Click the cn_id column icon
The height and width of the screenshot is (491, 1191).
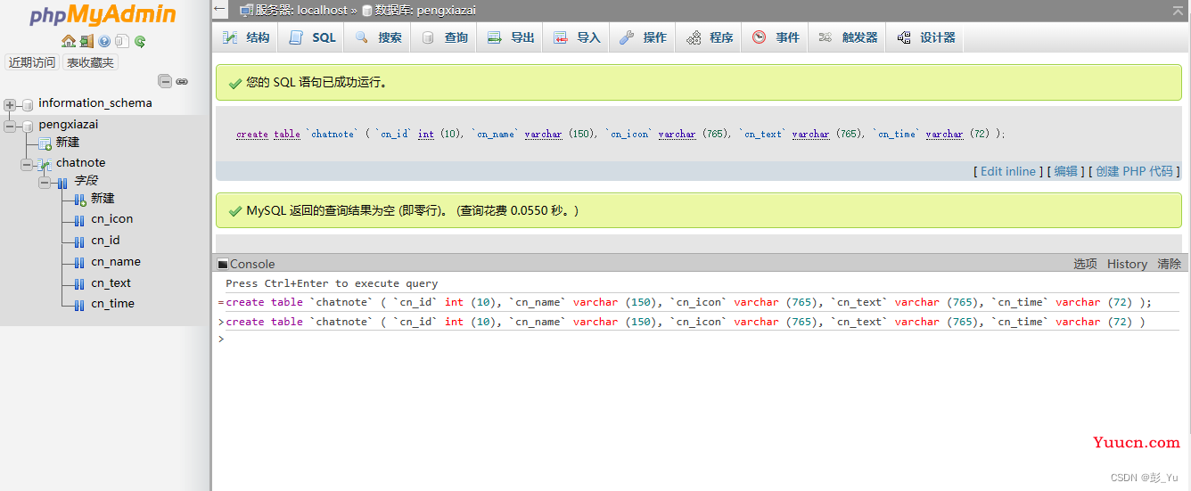tap(80, 241)
